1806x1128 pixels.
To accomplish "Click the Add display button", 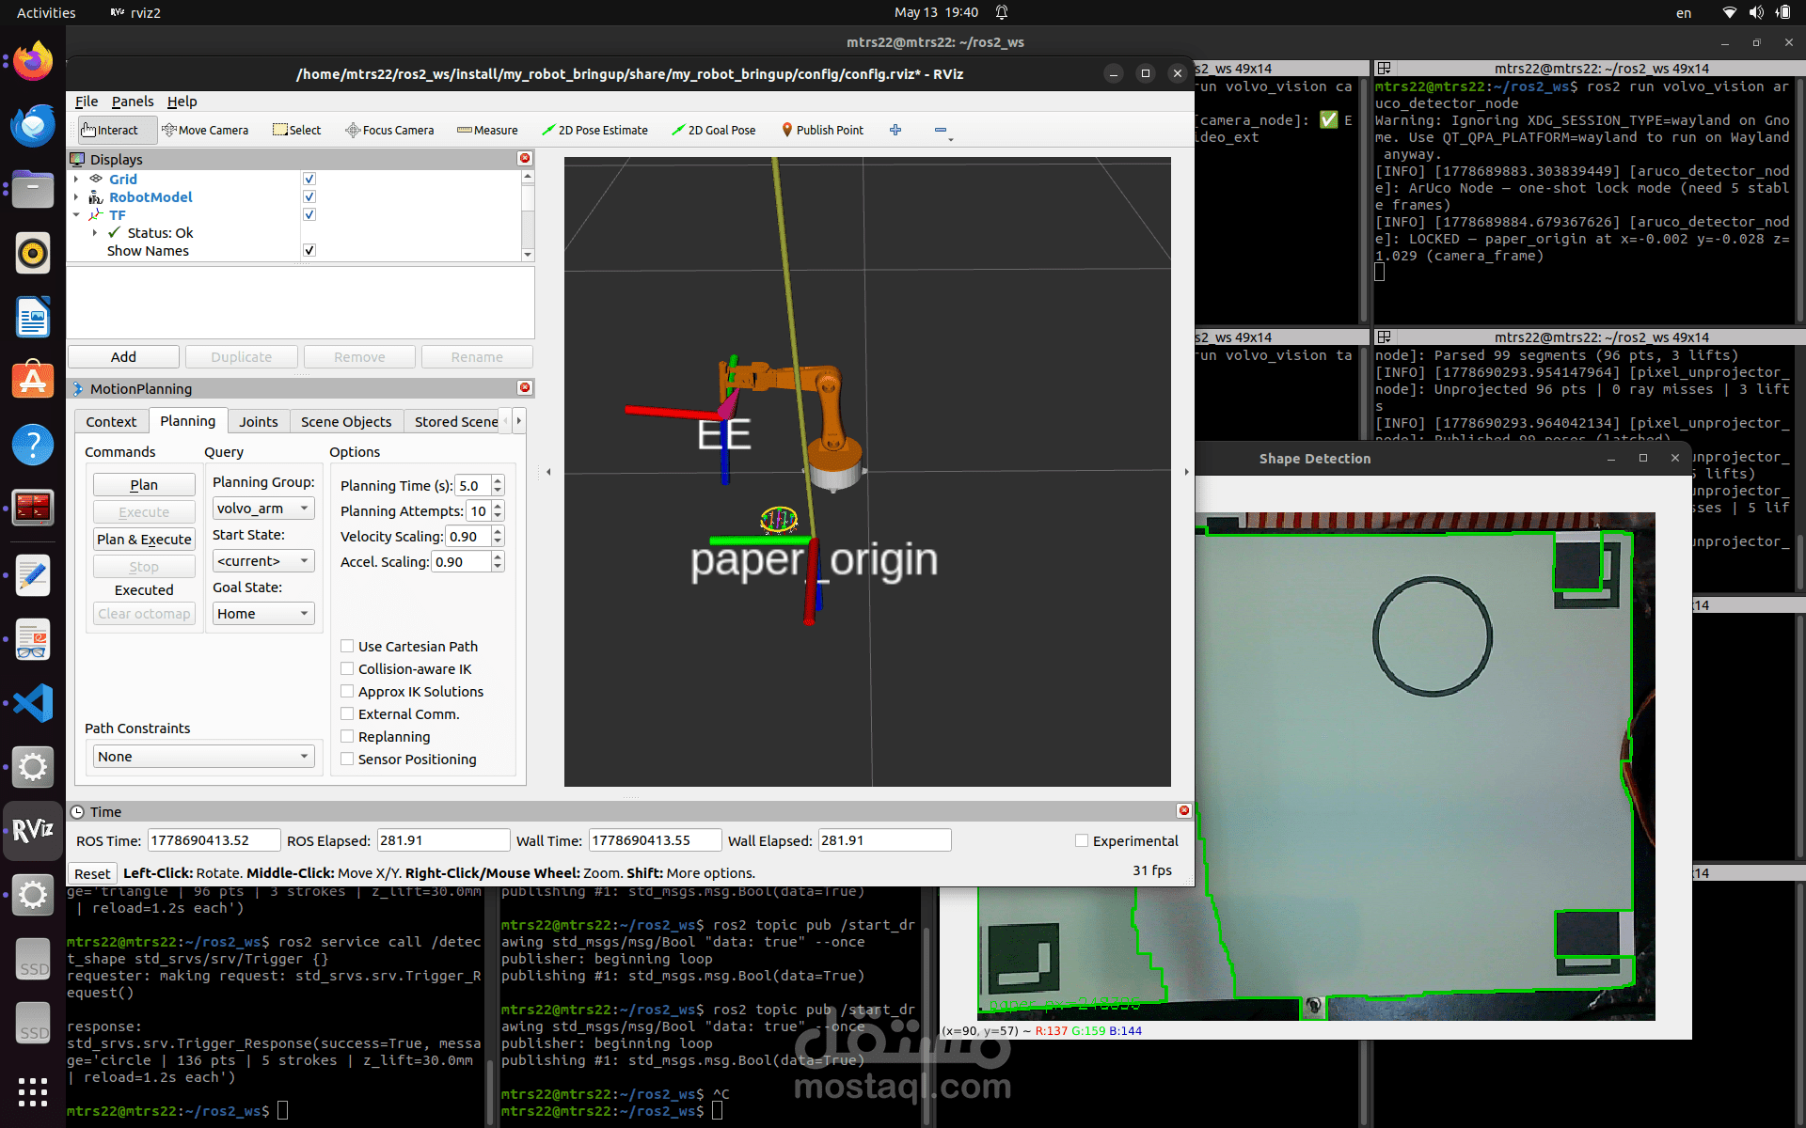I will pyautogui.click(x=123, y=357).
